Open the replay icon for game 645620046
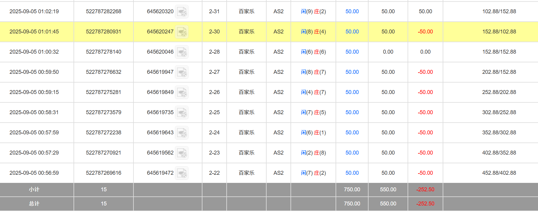This screenshot has height=213, width=538. (x=182, y=52)
